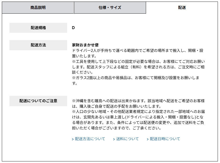Screen dimensions: 220x163
Task: Click the chevron icon before 配送方法について
Action: coord(73,139)
